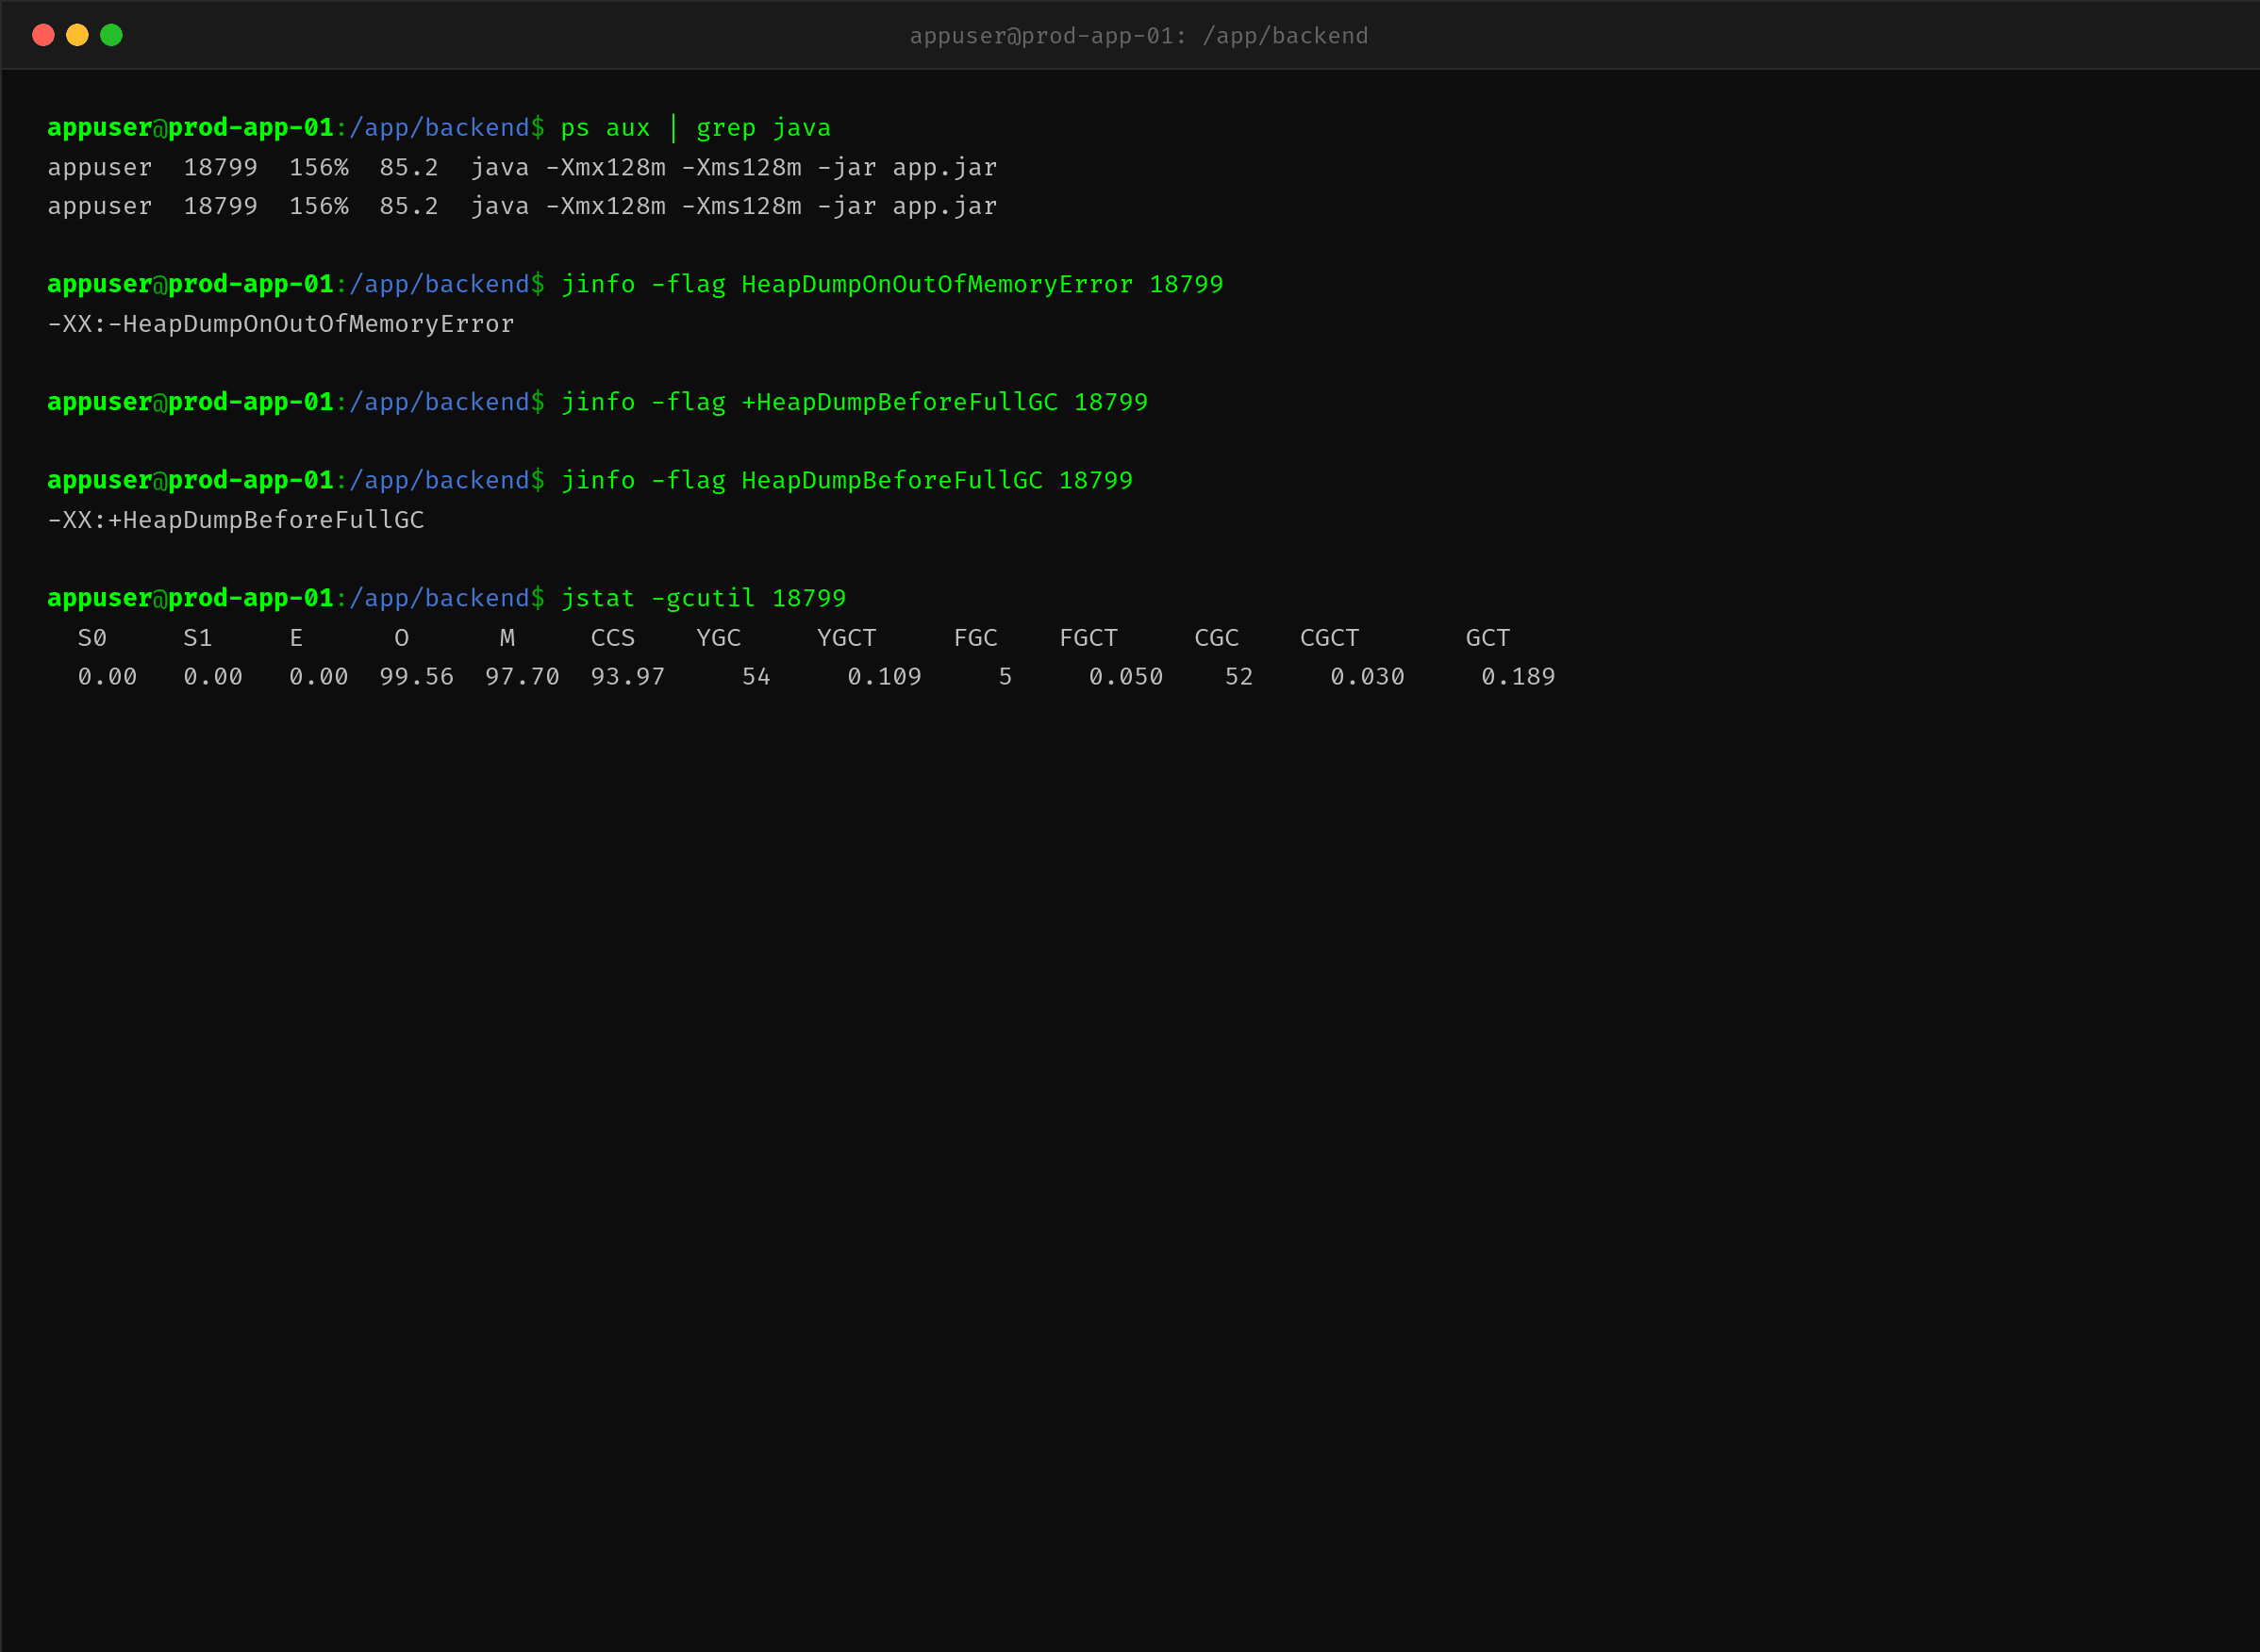2260x1652 pixels.
Task: Click the 'O' column header
Action: (401, 638)
